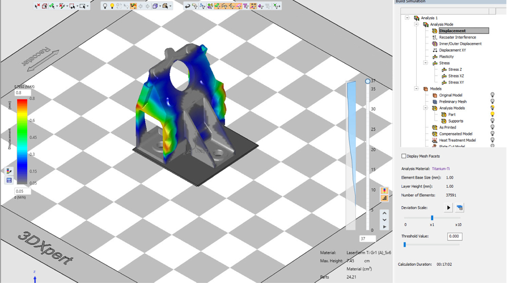The height and width of the screenshot is (283, 507).
Task: Click the highlighted green checkmark filter icon
Action: [218, 6]
